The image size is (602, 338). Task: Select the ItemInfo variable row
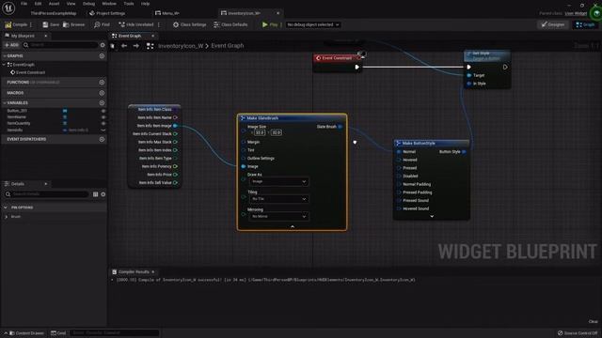[54, 130]
